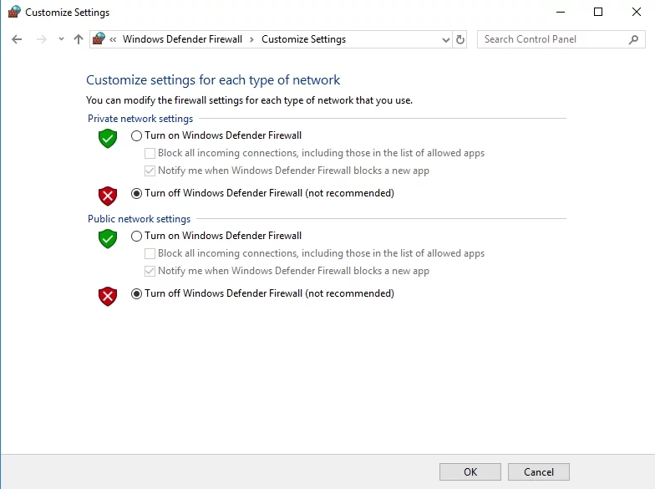This screenshot has width=655, height=489.
Task: Click in the Search Control Panel field
Action: coord(551,39)
